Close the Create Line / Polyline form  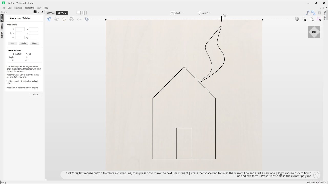click(x=35, y=95)
